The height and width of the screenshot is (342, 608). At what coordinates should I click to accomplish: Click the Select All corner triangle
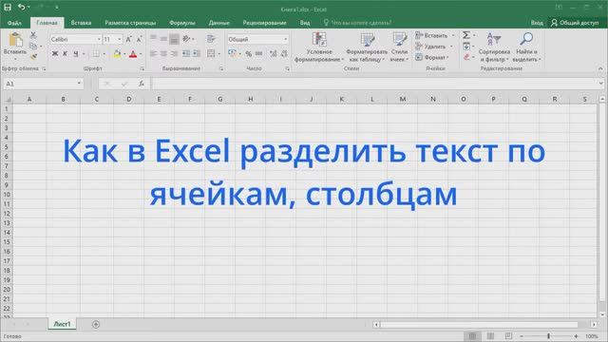pos(8,99)
